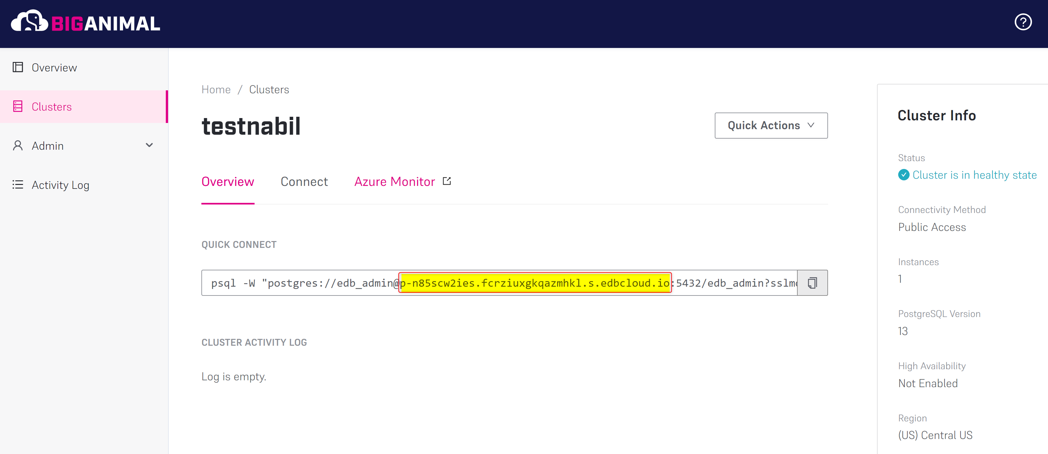Click the Admin user icon in sidebar
This screenshot has height=454, width=1048.
(x=18, y=145)
